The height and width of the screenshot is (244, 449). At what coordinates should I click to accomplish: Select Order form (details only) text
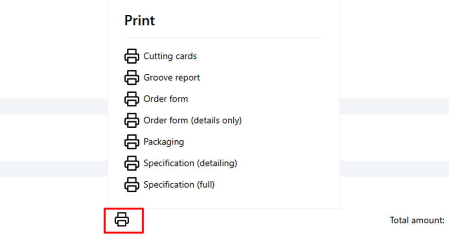pos(192,120)
